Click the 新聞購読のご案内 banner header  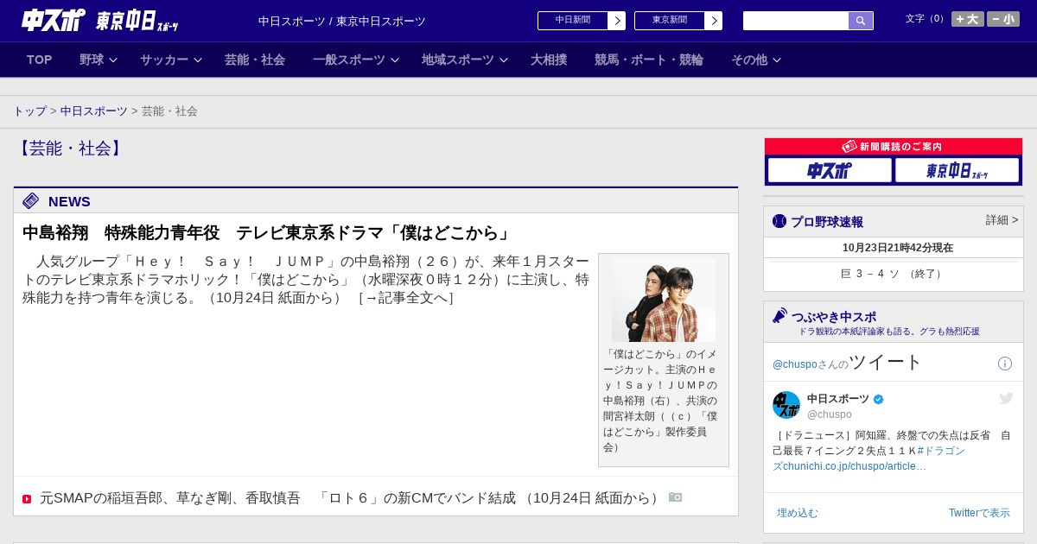click(894, 147)
